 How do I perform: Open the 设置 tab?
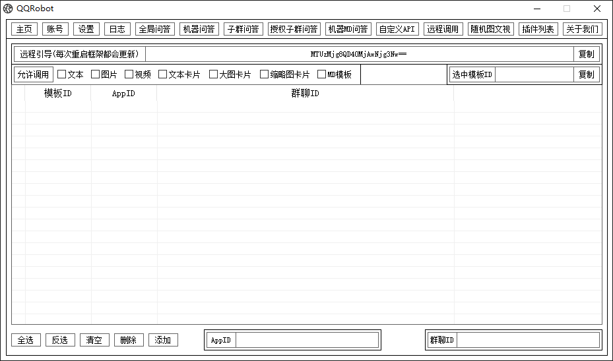click(x=86, y=29)
